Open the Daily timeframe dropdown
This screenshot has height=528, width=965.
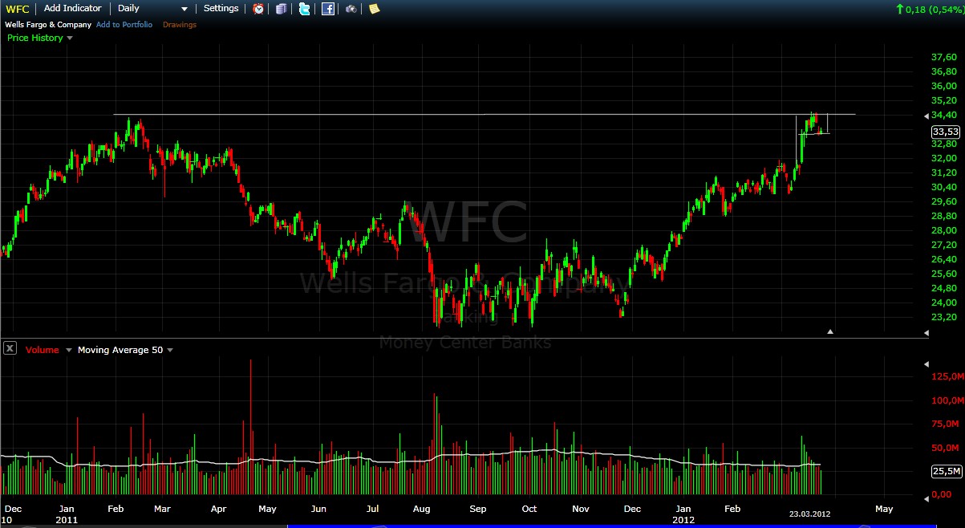pyautogui.click(x=152, y=8)
